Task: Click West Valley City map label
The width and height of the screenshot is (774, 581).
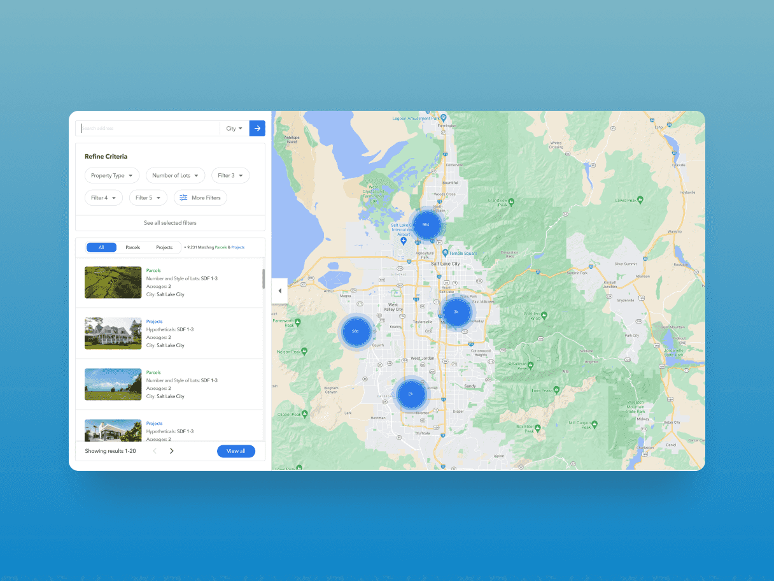Action: (393, 307)
